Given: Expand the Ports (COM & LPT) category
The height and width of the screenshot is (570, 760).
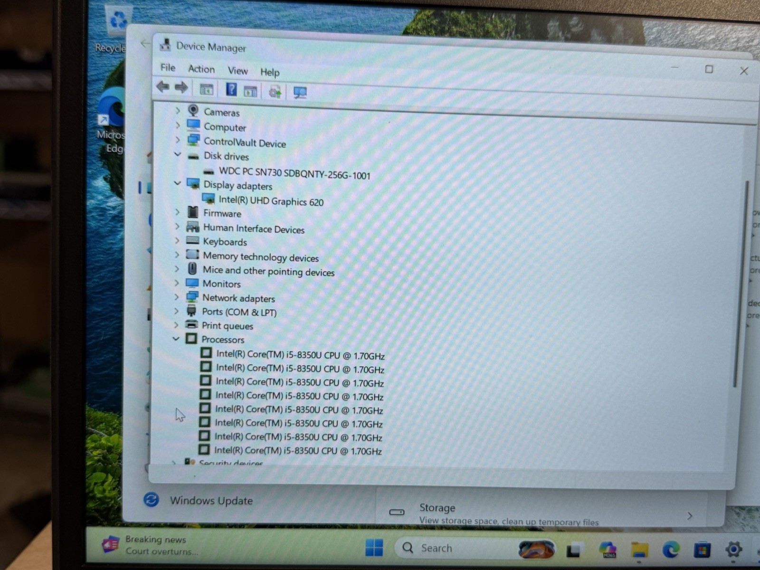Looking at the screenshot, I should pos(176,311).
